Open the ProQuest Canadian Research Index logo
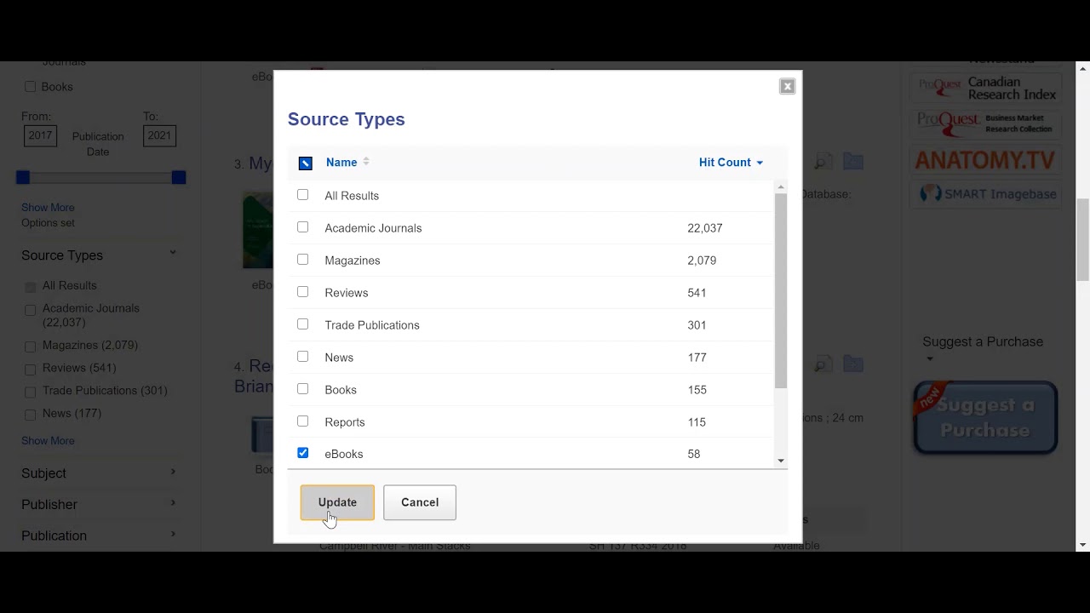This screenshot has width=1090, height=613. (987, 88)
